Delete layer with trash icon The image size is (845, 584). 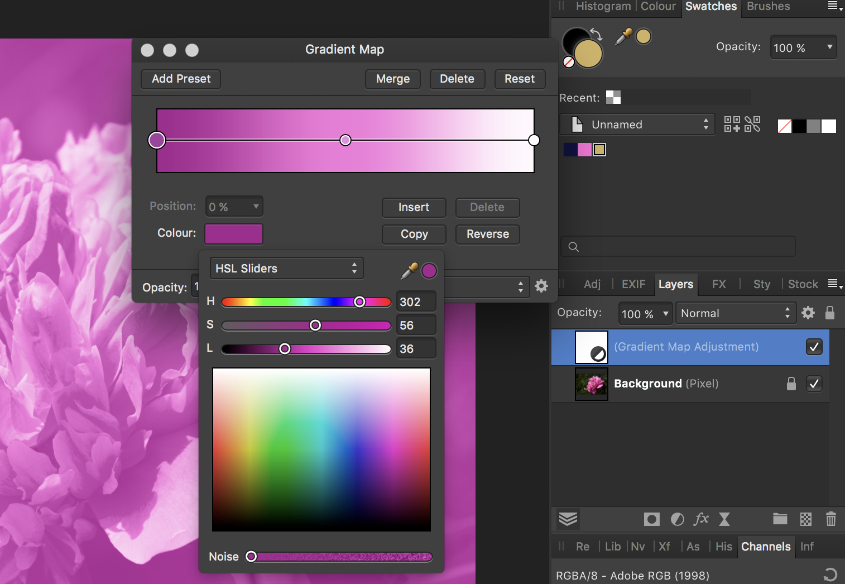(x=831, y=519)
